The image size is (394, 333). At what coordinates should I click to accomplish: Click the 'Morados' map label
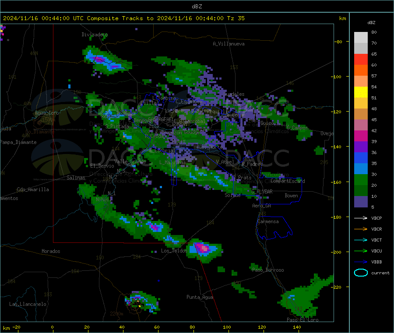[51, 251]
